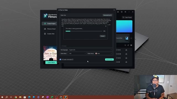Open the Video Ratio dropdown

coord(77,54)
